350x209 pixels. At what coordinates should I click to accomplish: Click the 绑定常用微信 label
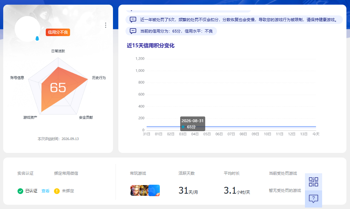[x=66, y=173]
